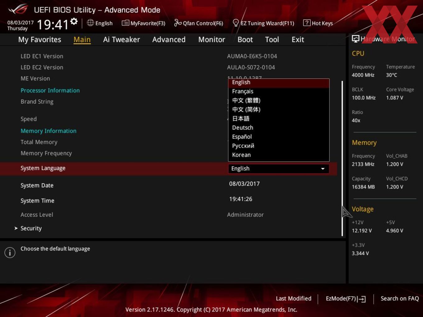Click the ROG logo in the header

click(18, 9)
